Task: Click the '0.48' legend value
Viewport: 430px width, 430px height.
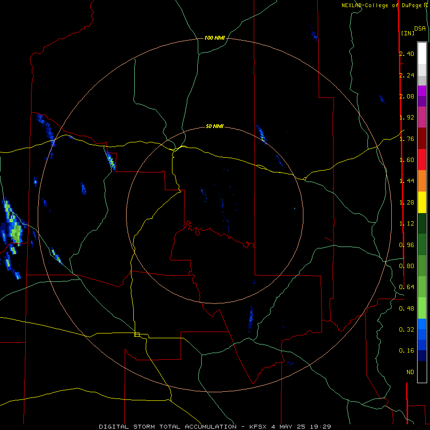Action: [x=407, y=309]
